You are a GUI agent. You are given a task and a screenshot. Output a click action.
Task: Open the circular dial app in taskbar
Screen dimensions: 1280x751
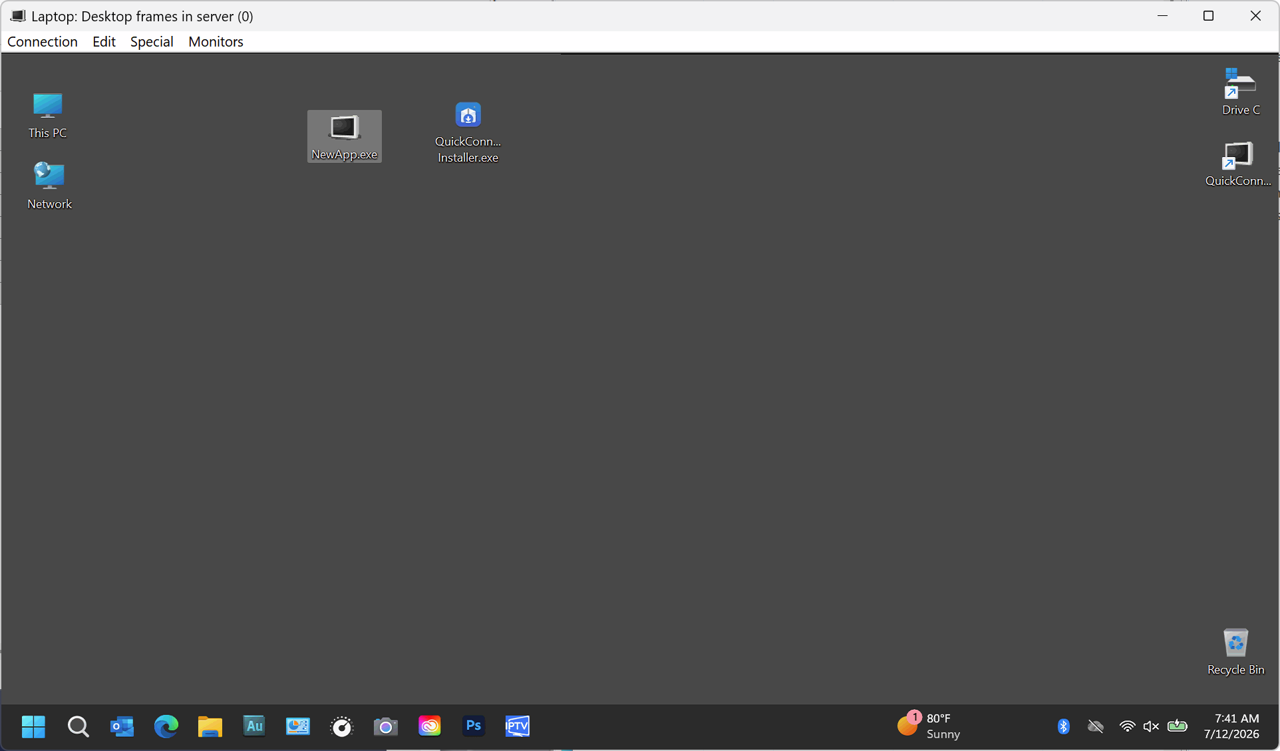[x=341, y=726]
